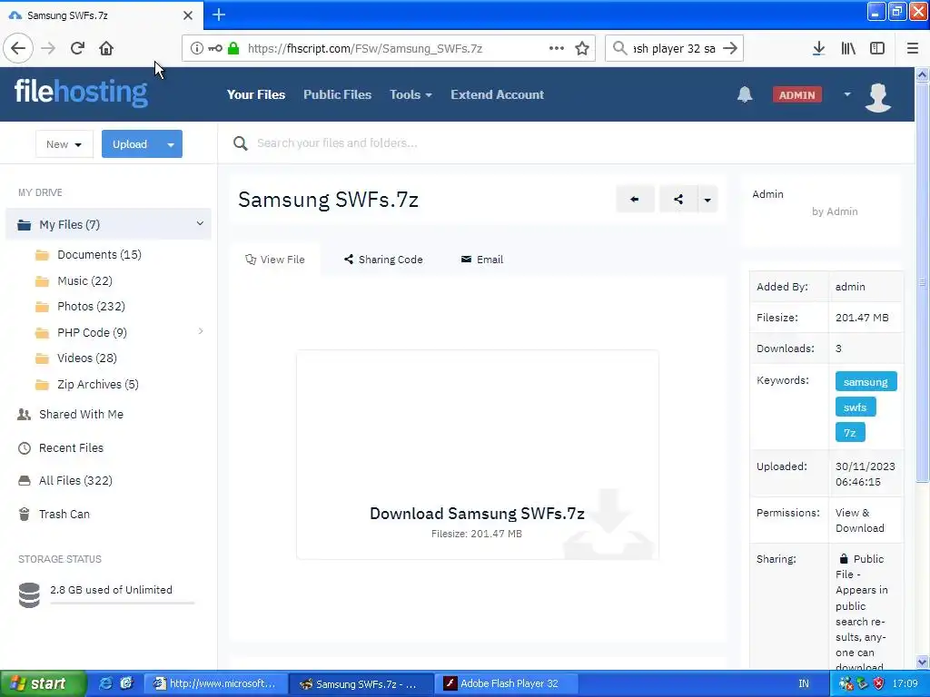Open Internet Explorer quick launch icon
The image size is (930, 697).
[x=105, y=683]
